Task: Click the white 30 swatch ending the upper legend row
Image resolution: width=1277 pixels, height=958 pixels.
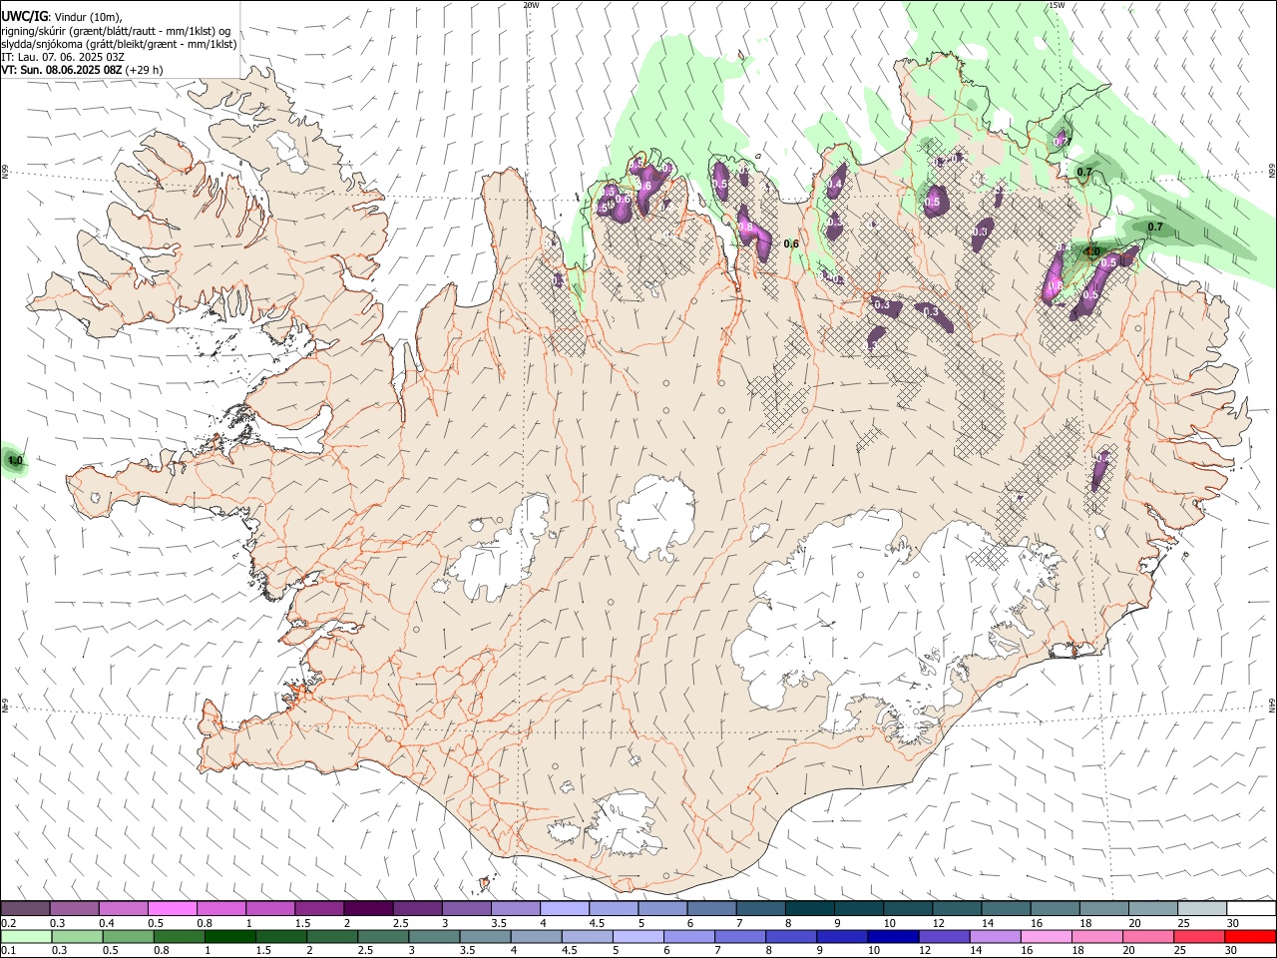Action: pos(1250,909)
